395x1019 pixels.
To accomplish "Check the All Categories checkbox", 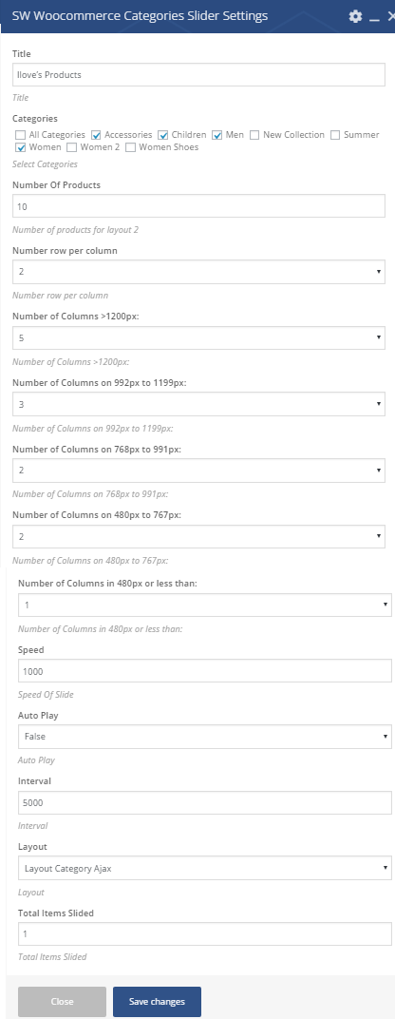I will click(21, 135).
